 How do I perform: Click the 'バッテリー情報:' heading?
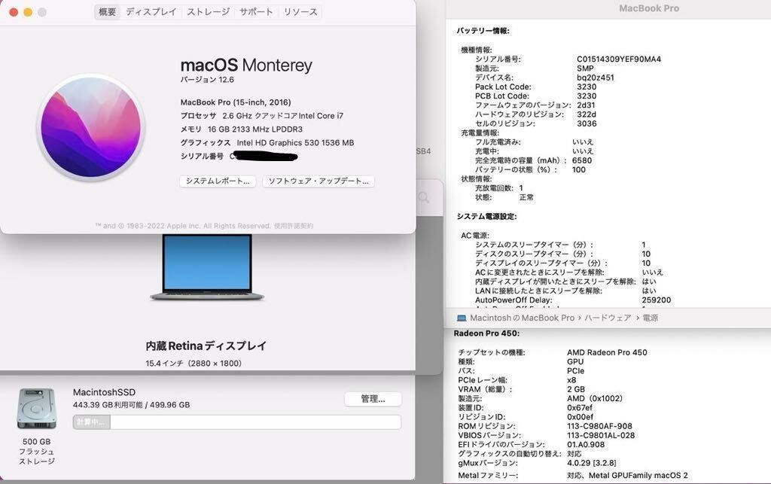(483, 31)
